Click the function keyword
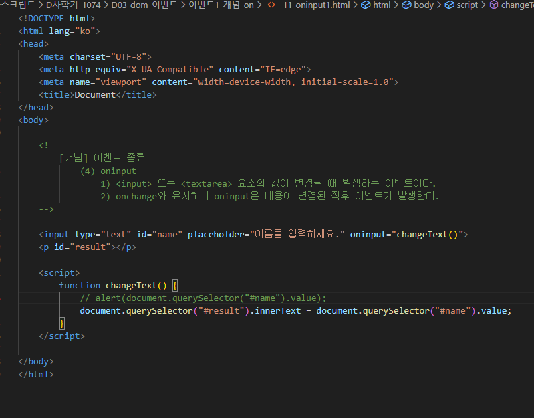This screenshot has width=534, height=418. (80, 286)
